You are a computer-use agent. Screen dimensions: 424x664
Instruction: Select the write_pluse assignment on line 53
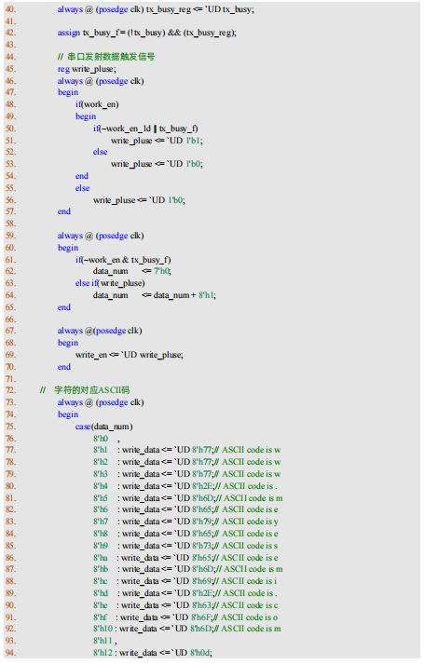pos(157,164)
